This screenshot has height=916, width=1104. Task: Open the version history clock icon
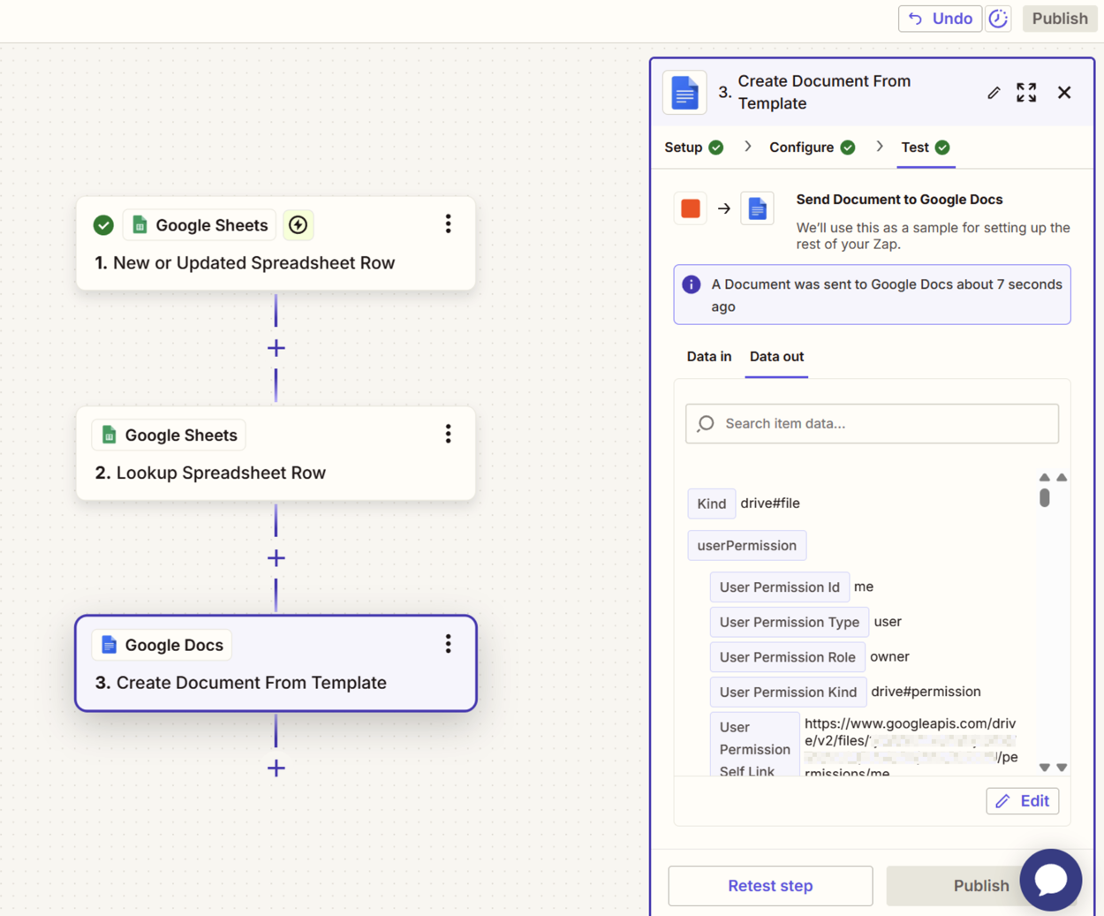[x=999, y=19]
